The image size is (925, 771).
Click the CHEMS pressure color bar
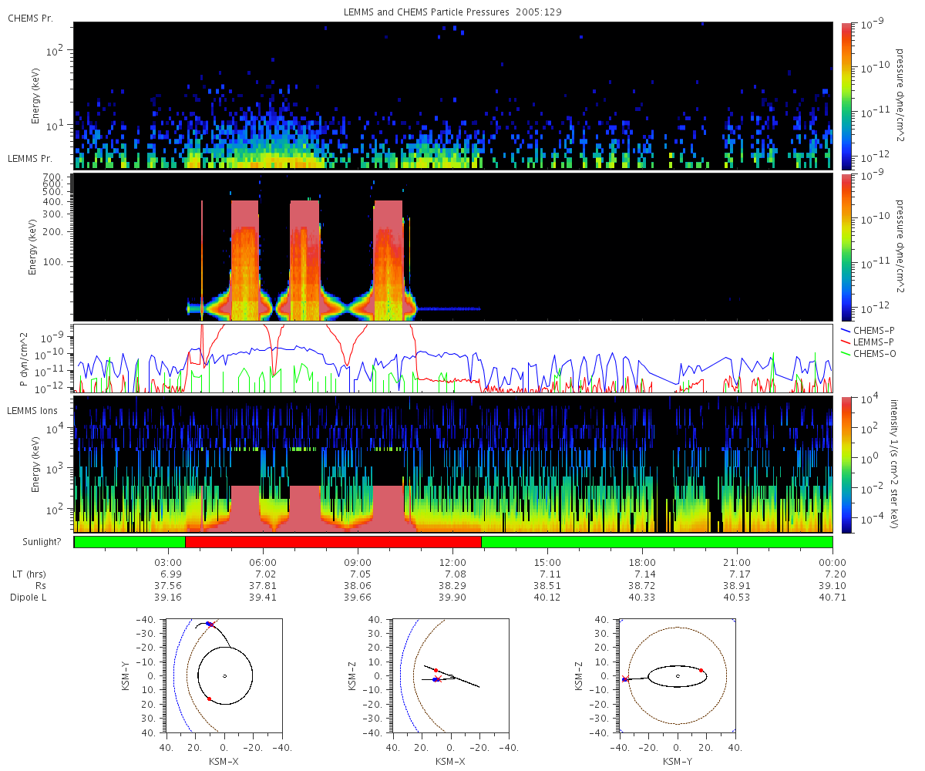point(846,96)
